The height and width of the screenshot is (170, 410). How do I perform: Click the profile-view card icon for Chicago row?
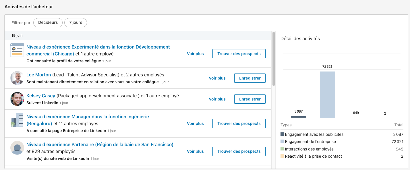17,50
